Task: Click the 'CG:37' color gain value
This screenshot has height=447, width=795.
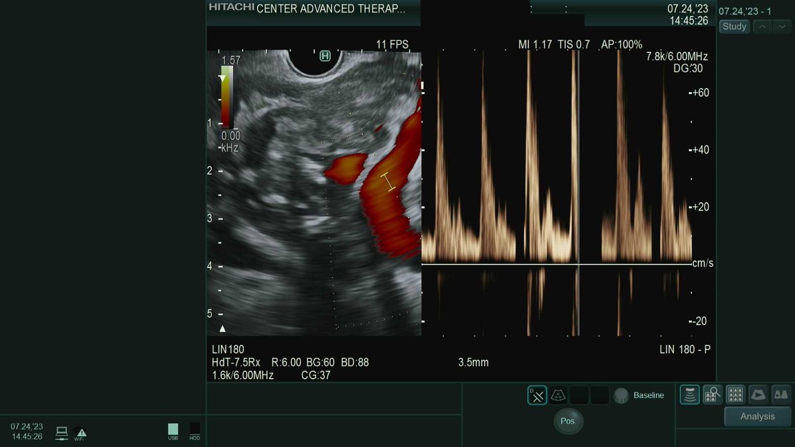Action: pyautogui.click(x=316, y=375)
